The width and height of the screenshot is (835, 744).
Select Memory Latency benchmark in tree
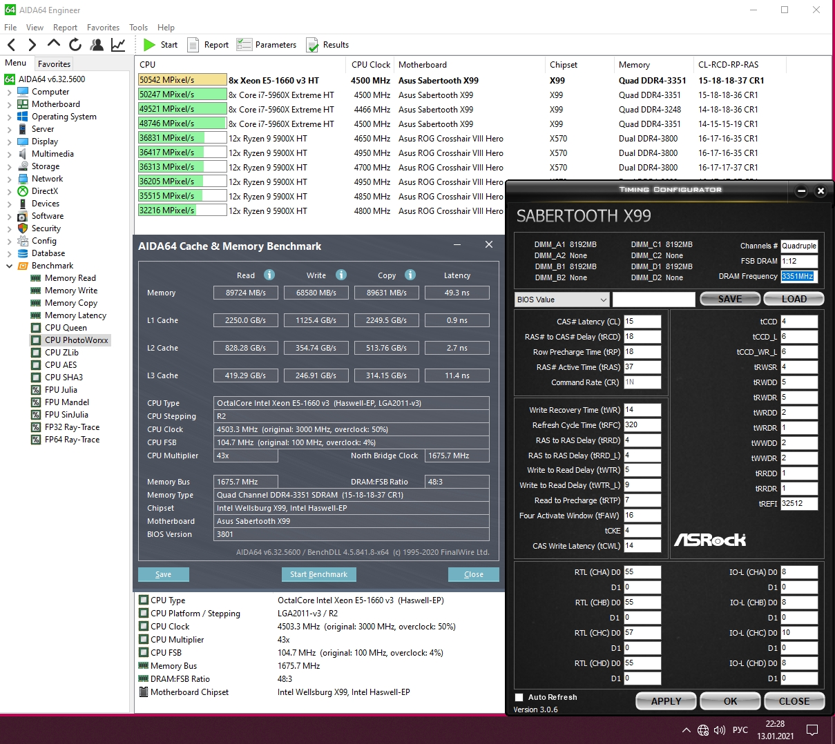click(75, 315)
